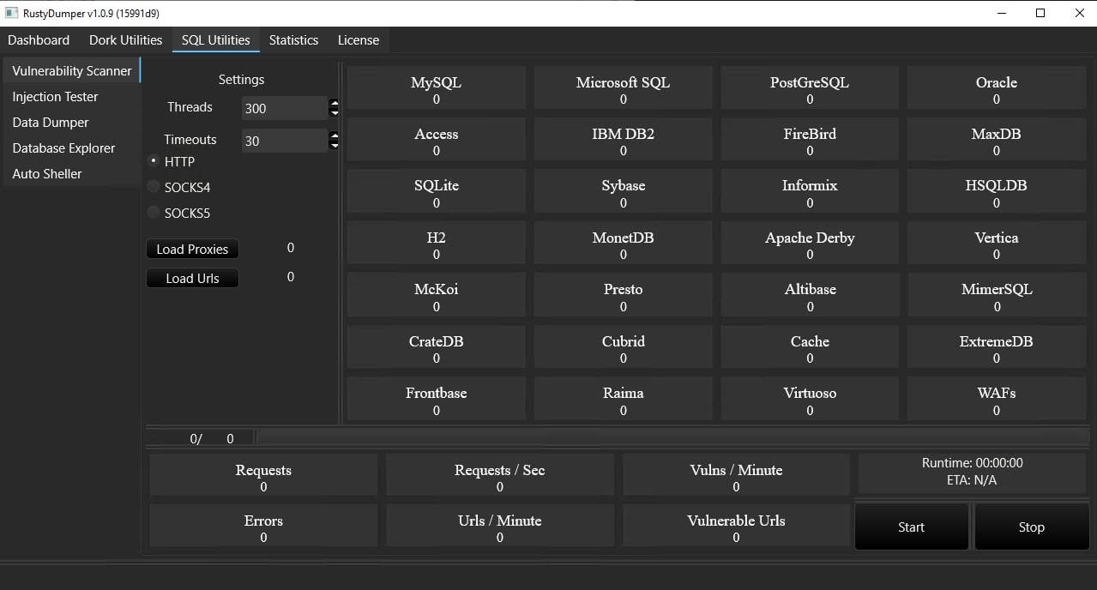
Task: Increase the Threads value with up arrow
Action: tap(335, 104)
